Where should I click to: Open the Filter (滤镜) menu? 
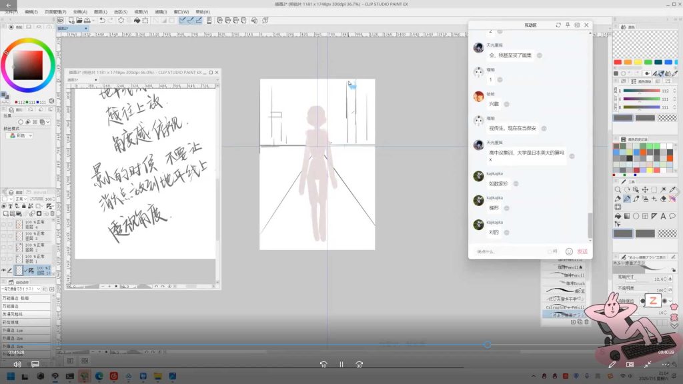pos(160,11)
